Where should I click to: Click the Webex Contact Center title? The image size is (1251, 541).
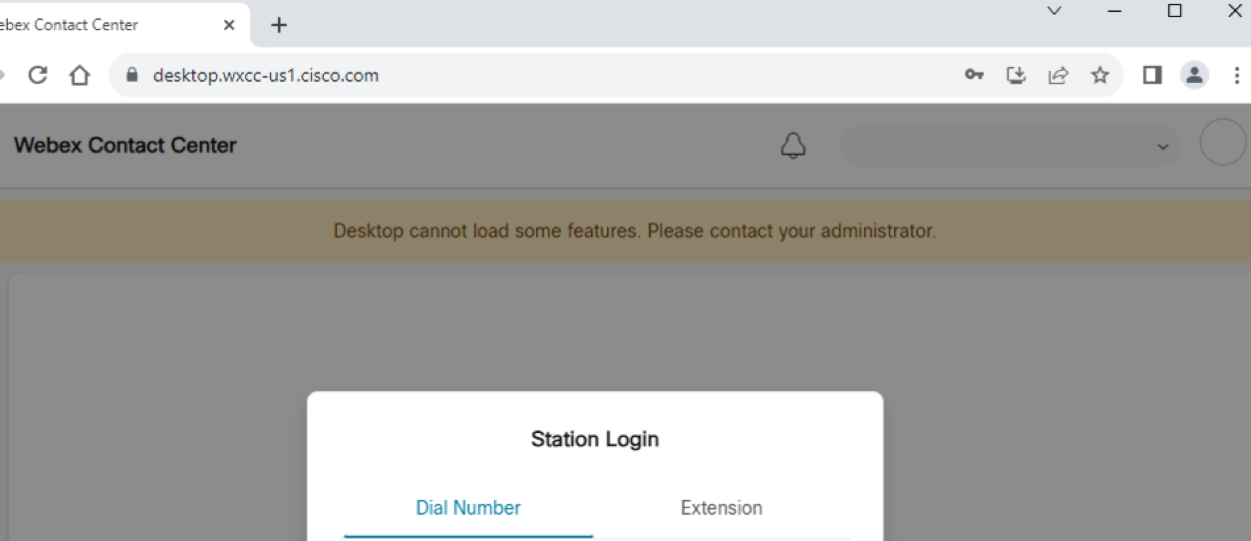coord(125,145)
